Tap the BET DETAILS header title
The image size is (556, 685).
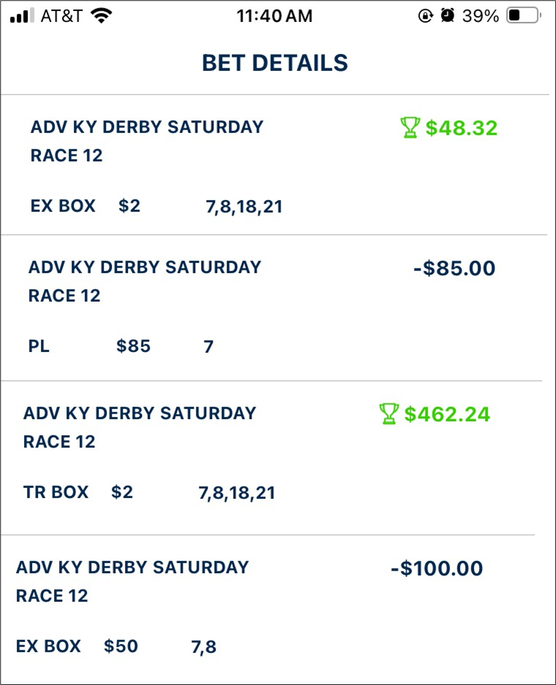275,63
